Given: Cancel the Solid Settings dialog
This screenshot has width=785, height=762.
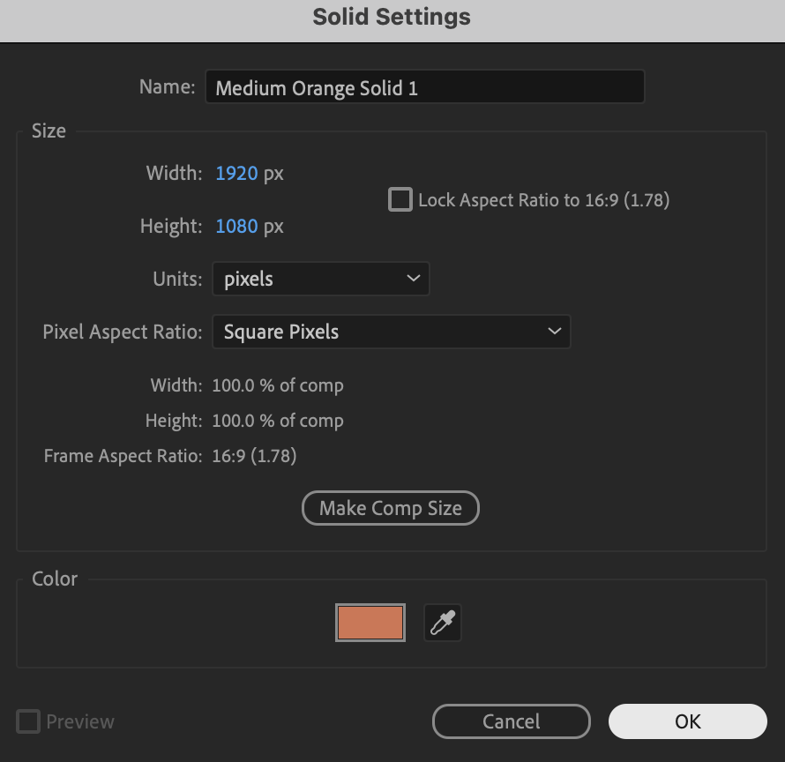Looking at the screenshot, I should pos(512,721).
